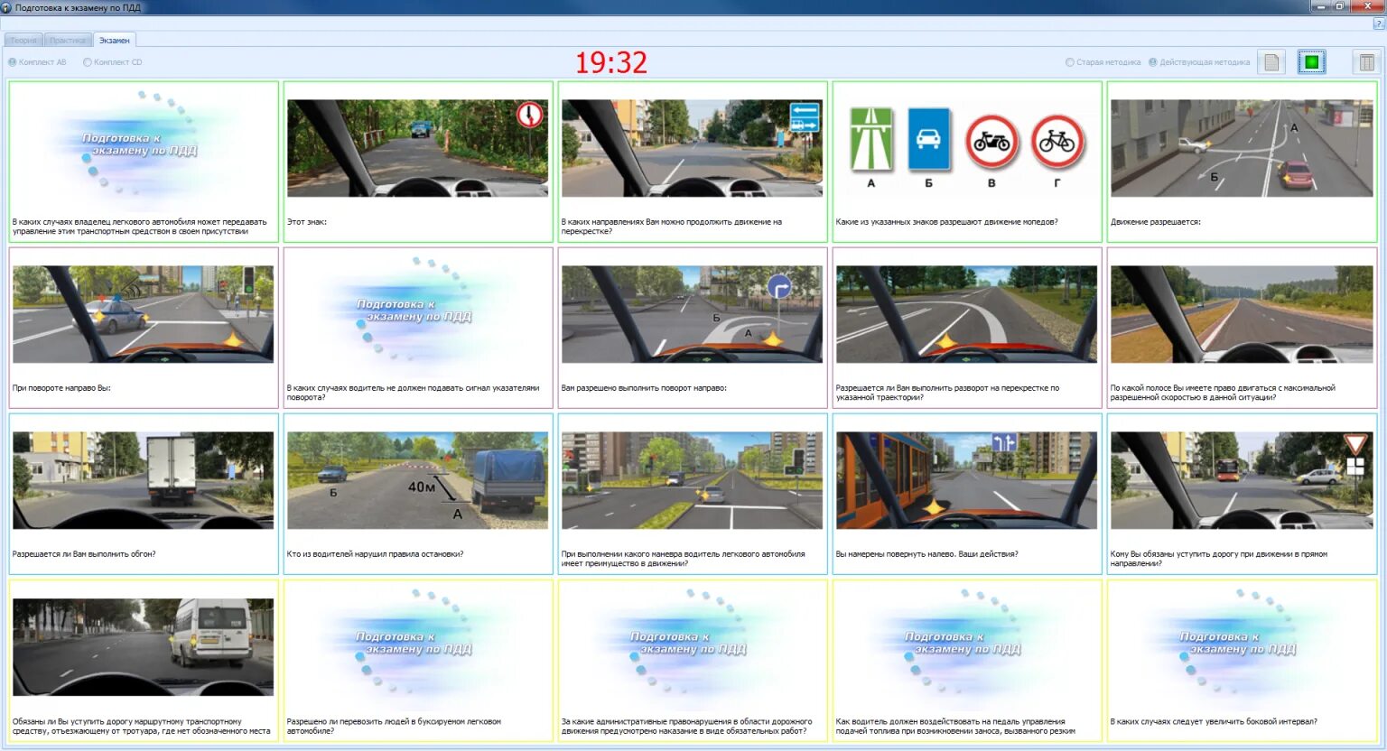This screenshot has width=1387, height=751.
Task: Open the 'Движение разрешается' question card
Action: click(1242, 162)
